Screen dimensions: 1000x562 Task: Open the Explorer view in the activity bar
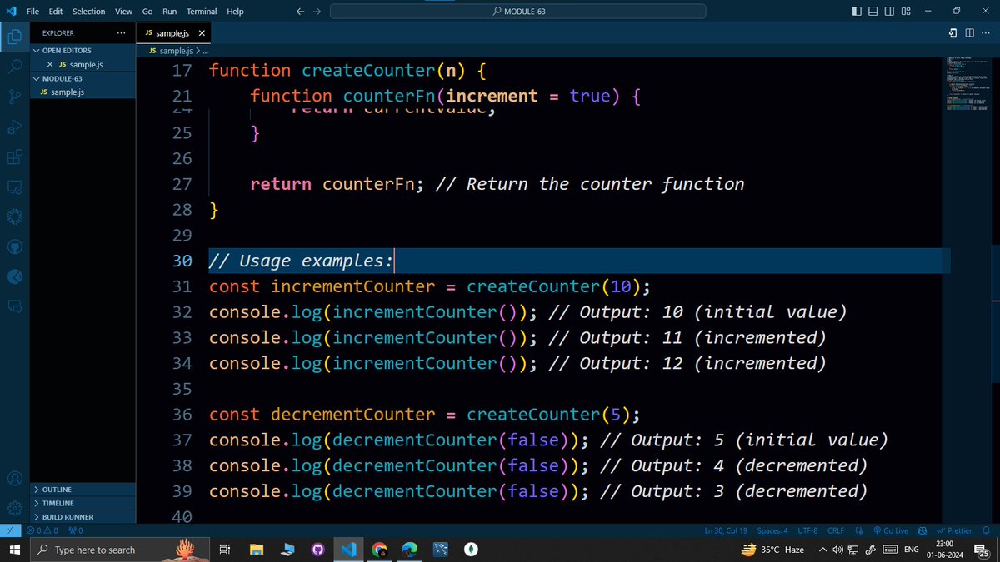pos(14,37)
